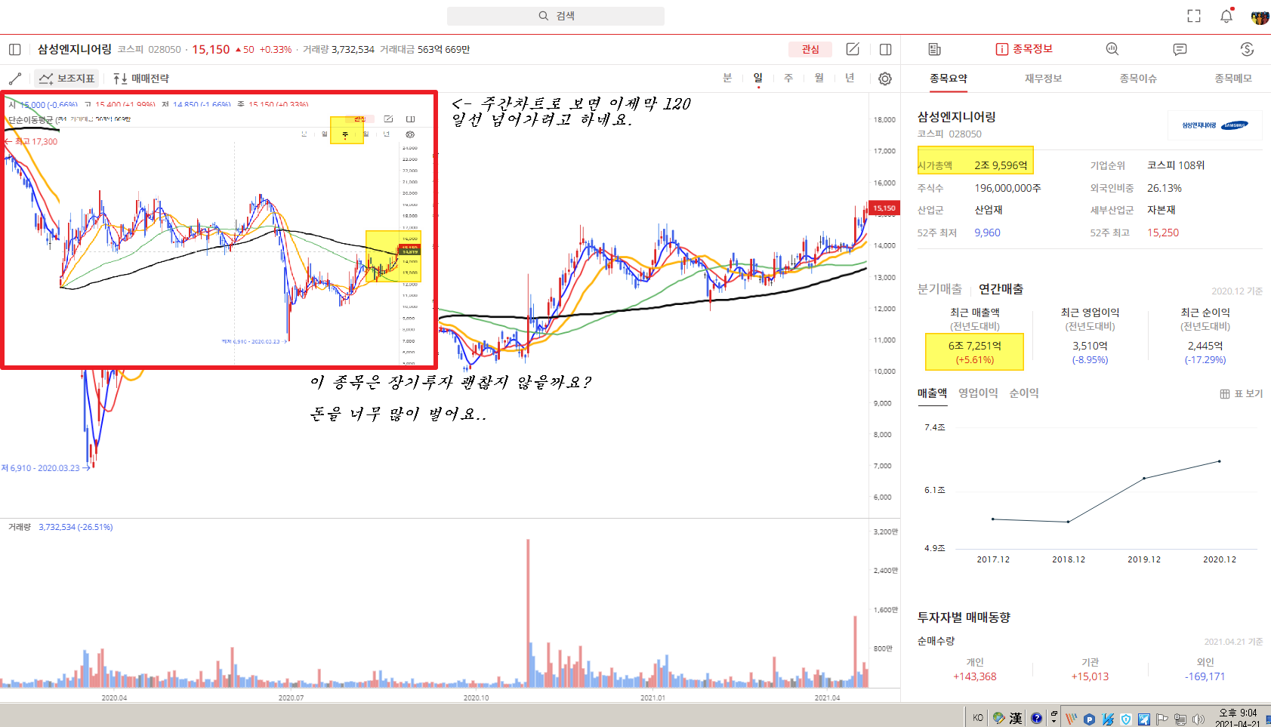Click 최근 순이익 2,445억 figure
The image size is (1271, 727).
point(1205,346)
